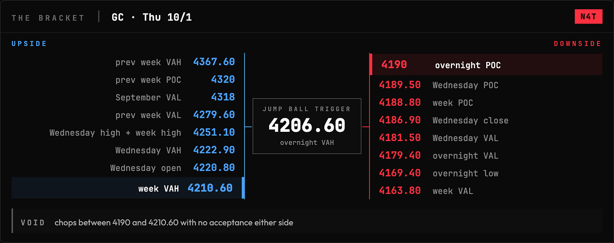Click Wednesday VAH value 4222.90
614x243 pixels.
214,150
